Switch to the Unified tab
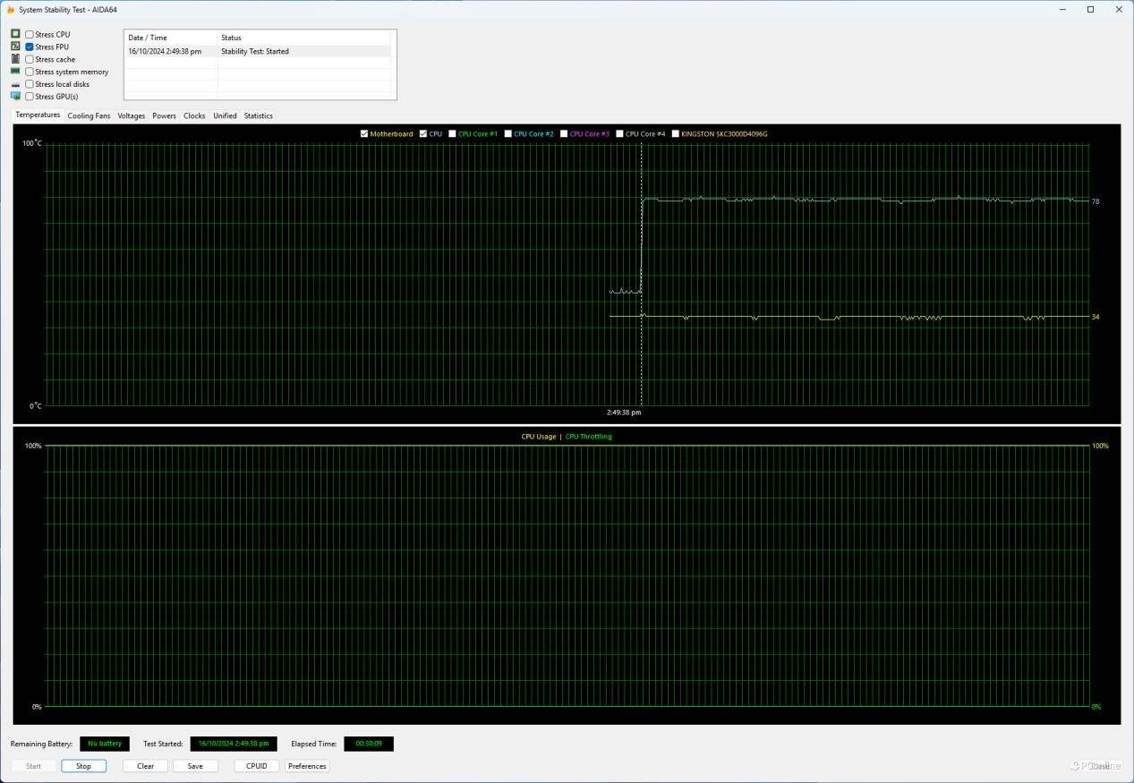Viewport: 1134px width, 783px height. coord(225,115)
